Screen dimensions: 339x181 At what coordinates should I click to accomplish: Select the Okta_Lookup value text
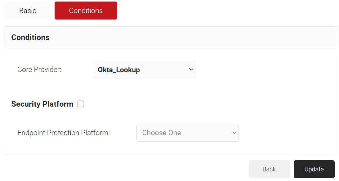[119, 70]
